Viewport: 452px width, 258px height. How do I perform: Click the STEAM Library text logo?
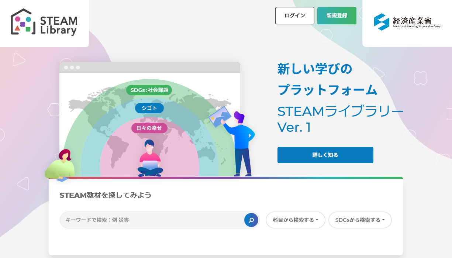pyautogui.click(x=59, y=25)
